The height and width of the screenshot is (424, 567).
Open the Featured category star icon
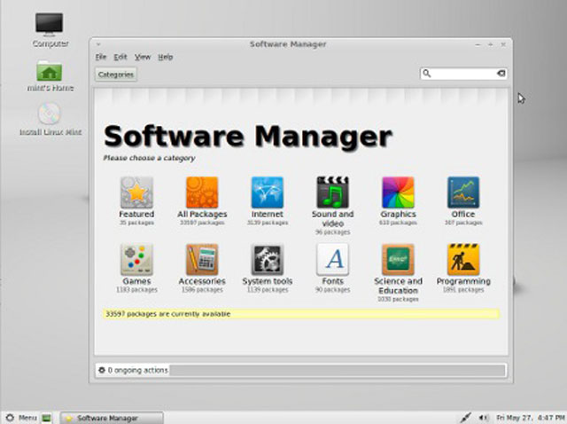pos(136,192)
